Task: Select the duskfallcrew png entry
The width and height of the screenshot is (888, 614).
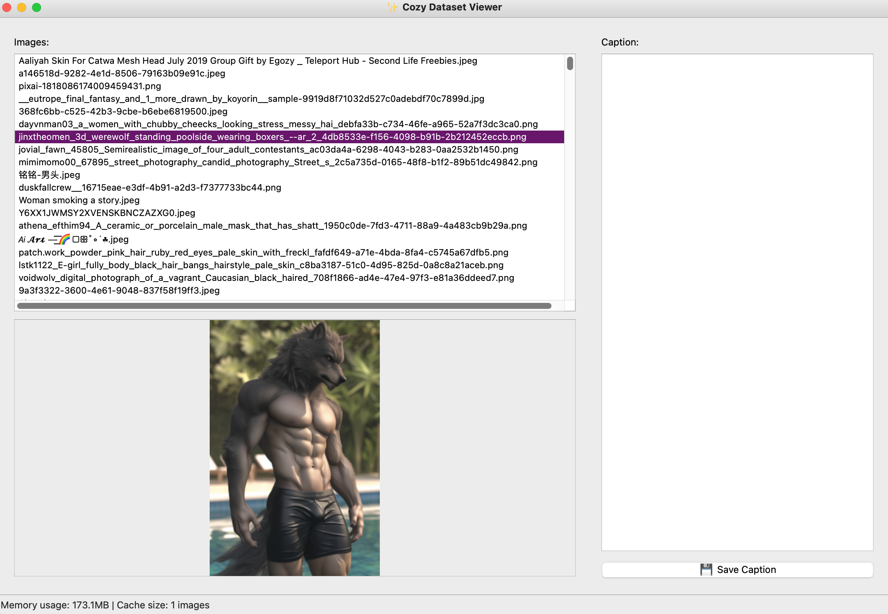Action: click(150, 188)
